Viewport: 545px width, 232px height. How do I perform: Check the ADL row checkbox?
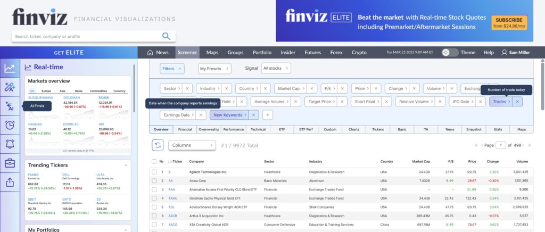[x=154, y=207]
